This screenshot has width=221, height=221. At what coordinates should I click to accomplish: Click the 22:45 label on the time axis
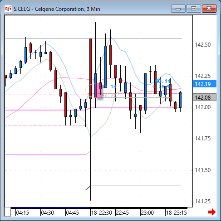pos(123,213)
